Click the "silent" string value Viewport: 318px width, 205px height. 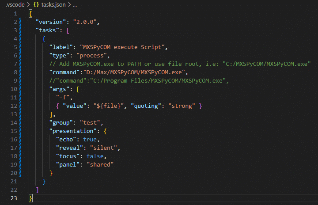pyautogui.click(x=103, y=148)
